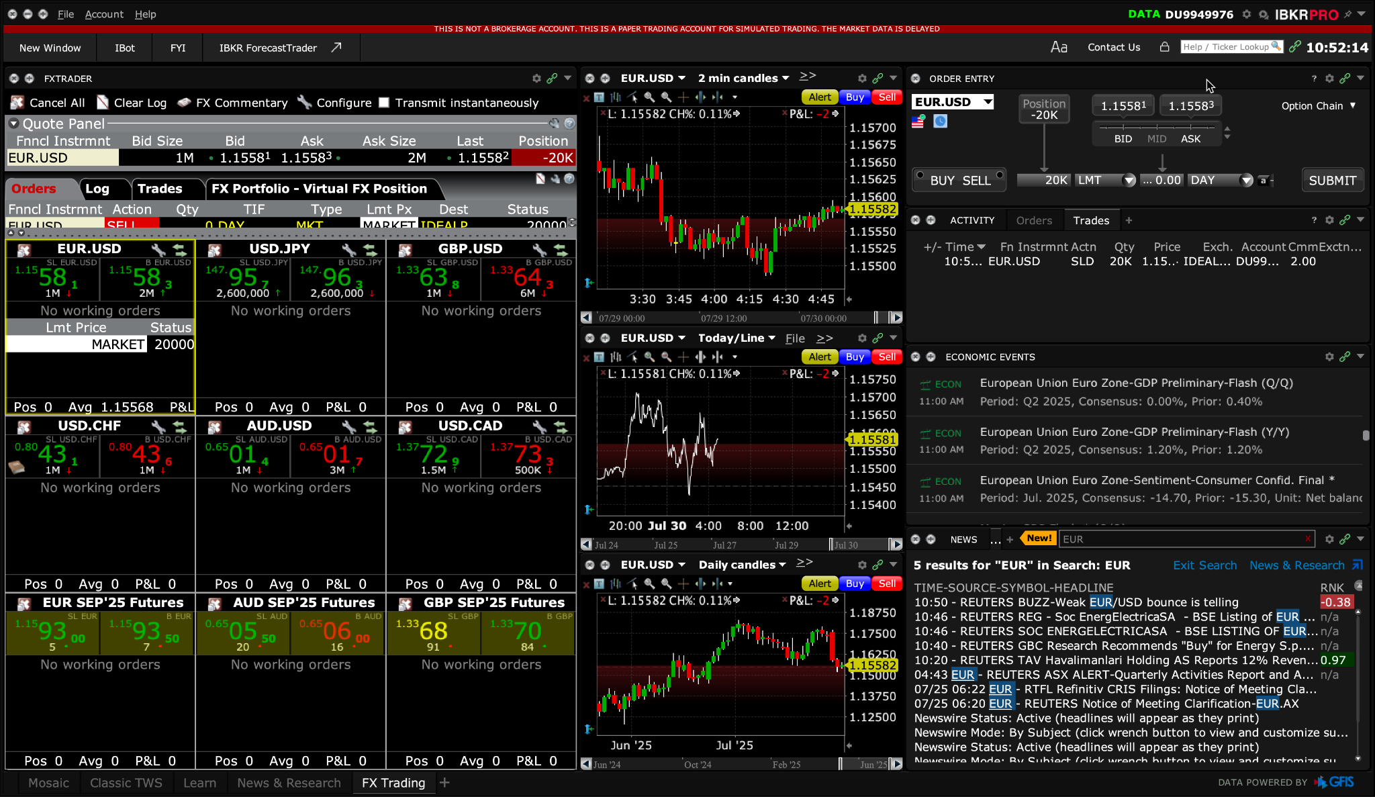
Task: Click the text annotation tool in top chart
Action: (x=599, y=97)
